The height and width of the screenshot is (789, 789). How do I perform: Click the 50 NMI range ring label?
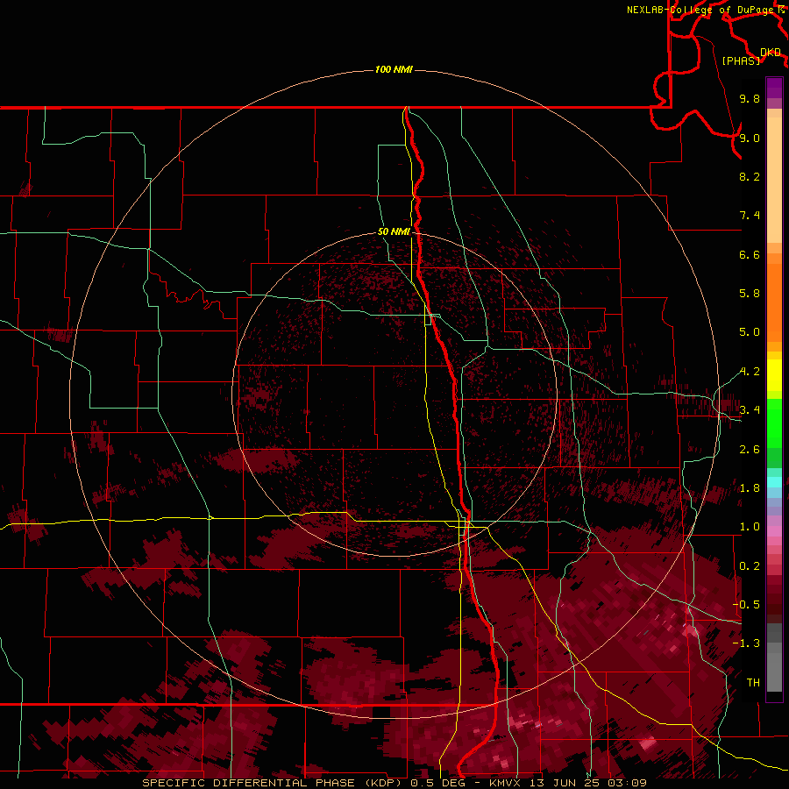(394, 231)
